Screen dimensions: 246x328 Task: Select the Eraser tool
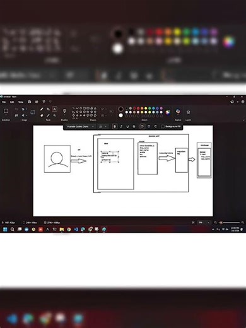pyautogui.click(x=42, y=115)
